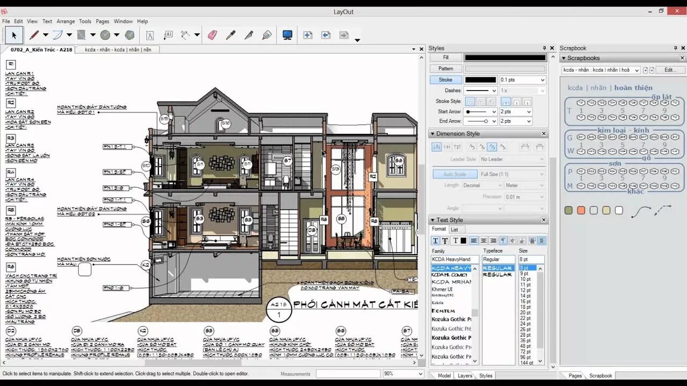The width and height of the screenshot is (687, 386).
Task: Go to previous page arrow icon
Action: (x=326, y=35)
